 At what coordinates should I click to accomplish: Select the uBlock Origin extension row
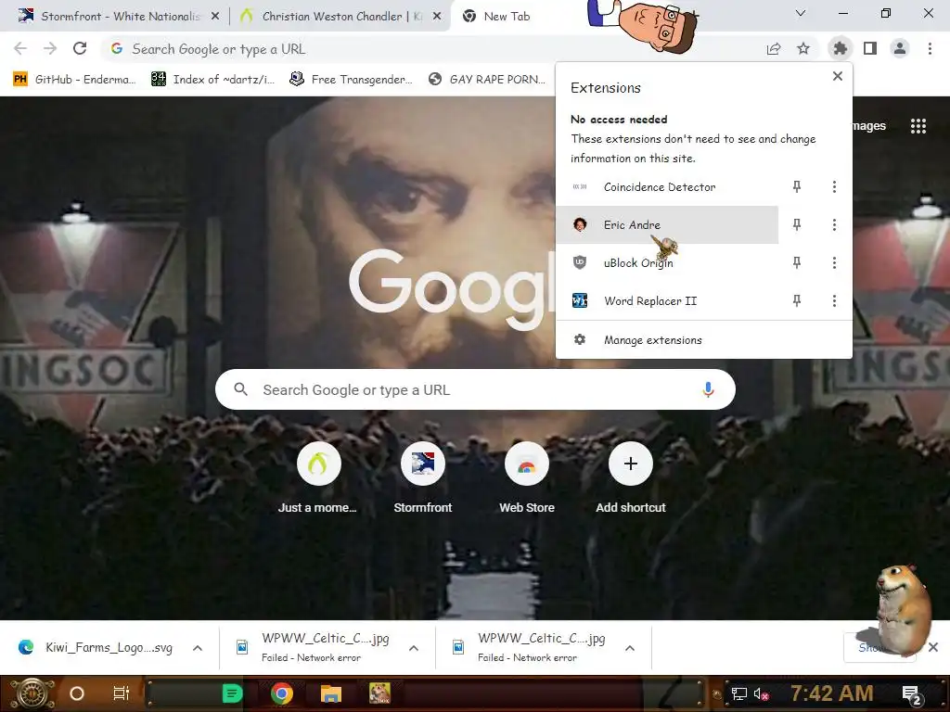[667, 262]
